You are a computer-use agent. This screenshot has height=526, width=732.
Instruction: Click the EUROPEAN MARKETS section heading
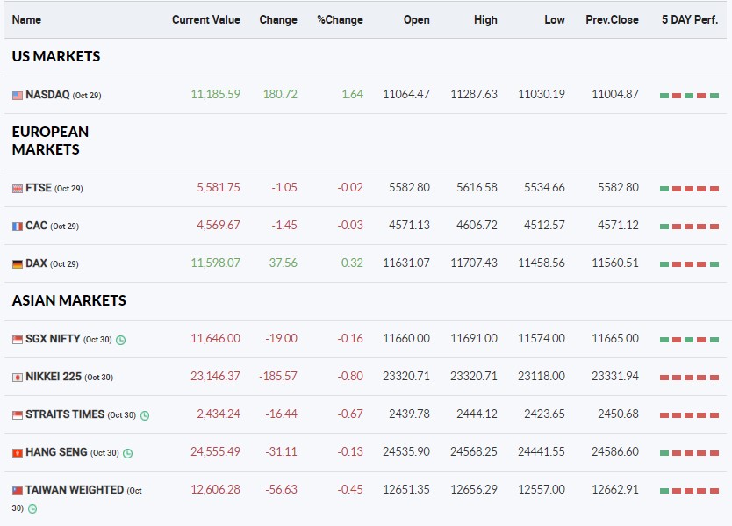50,141
